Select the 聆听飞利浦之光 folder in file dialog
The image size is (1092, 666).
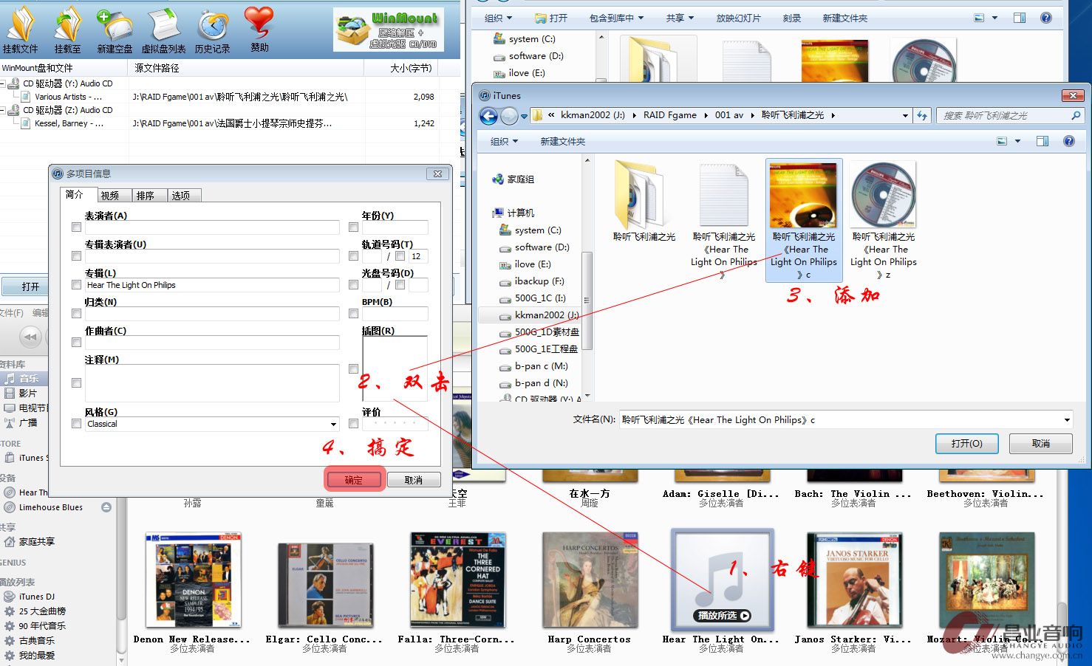pyautogui.click(x=644, y=202)
